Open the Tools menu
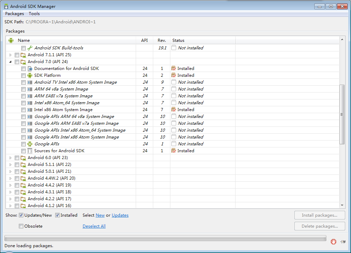Screen dimensions: 351x253 [34, 14]
